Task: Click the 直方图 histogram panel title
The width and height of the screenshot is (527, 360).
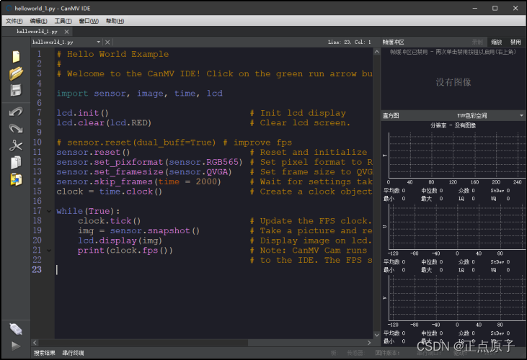Action: (x=391, y=115)
